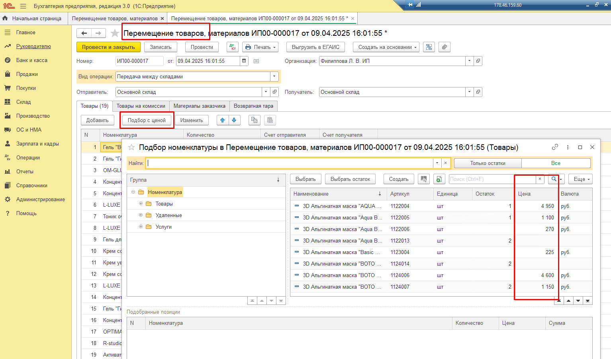The height and width of the screenshot is (359, 611).
Task: Click Подбор с ценой button
Action: click(147, 120)
